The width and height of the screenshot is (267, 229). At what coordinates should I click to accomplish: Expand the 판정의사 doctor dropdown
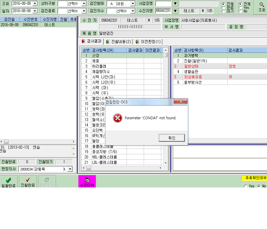[x=70, y=169]
